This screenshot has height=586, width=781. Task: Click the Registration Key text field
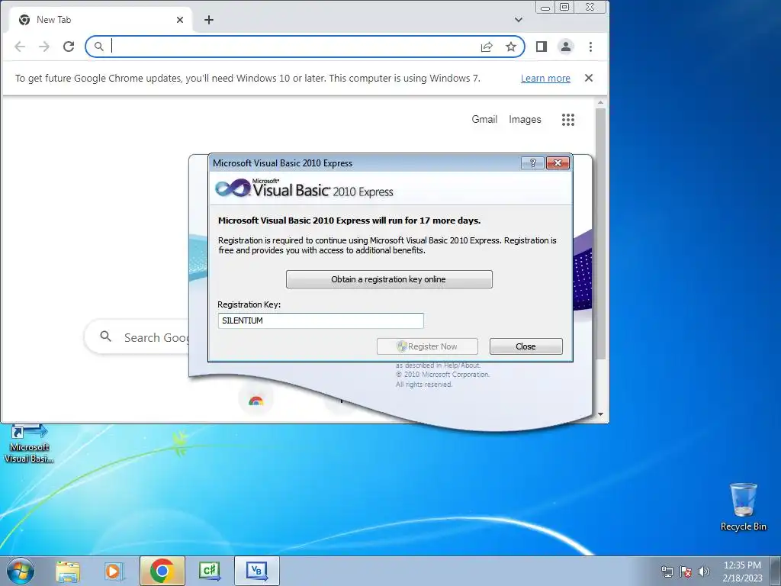point(321,320)
